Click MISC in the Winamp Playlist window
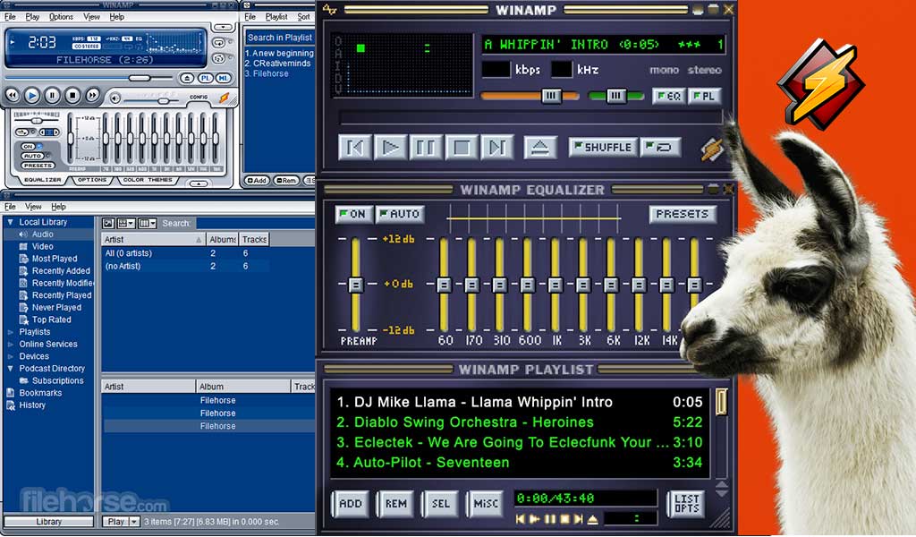The height and width of the screenshot is (537, 916). click(x=486, y=504)
